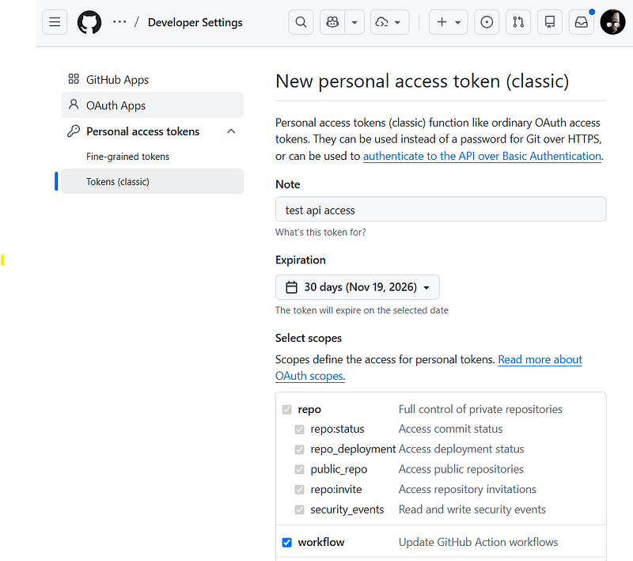Screen dimensions: 633x561
Task: Click 'Read and write security events' description
Action: pyautogui.click(x=472, y=510)
